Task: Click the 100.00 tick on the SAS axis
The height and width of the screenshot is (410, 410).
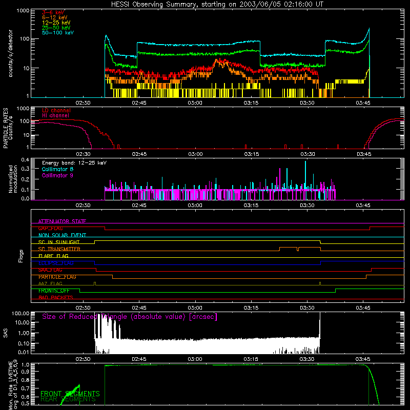Action: click(20, 313)
